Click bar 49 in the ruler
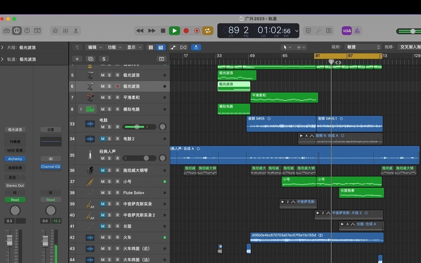This screenshot has width=421, height=263. tap(252, 56)
